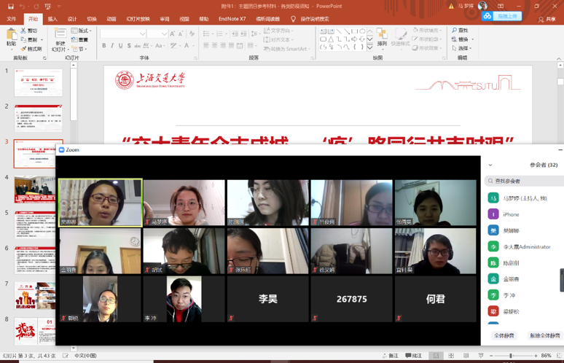Click the participant search field in Zoom
The width and height of the screenshot is (564, 363).
tap(526, 181)
